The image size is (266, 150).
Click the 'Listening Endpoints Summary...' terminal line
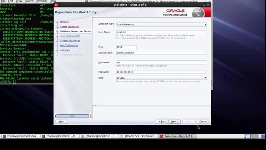23,29
